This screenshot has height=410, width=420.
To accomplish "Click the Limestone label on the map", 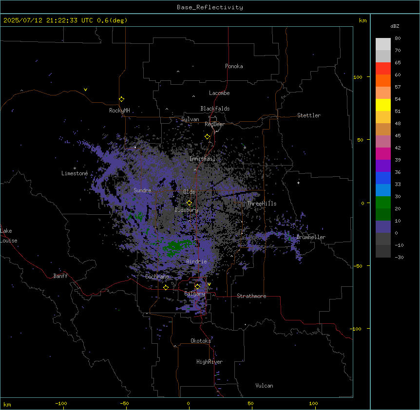I will pos(75,173).
